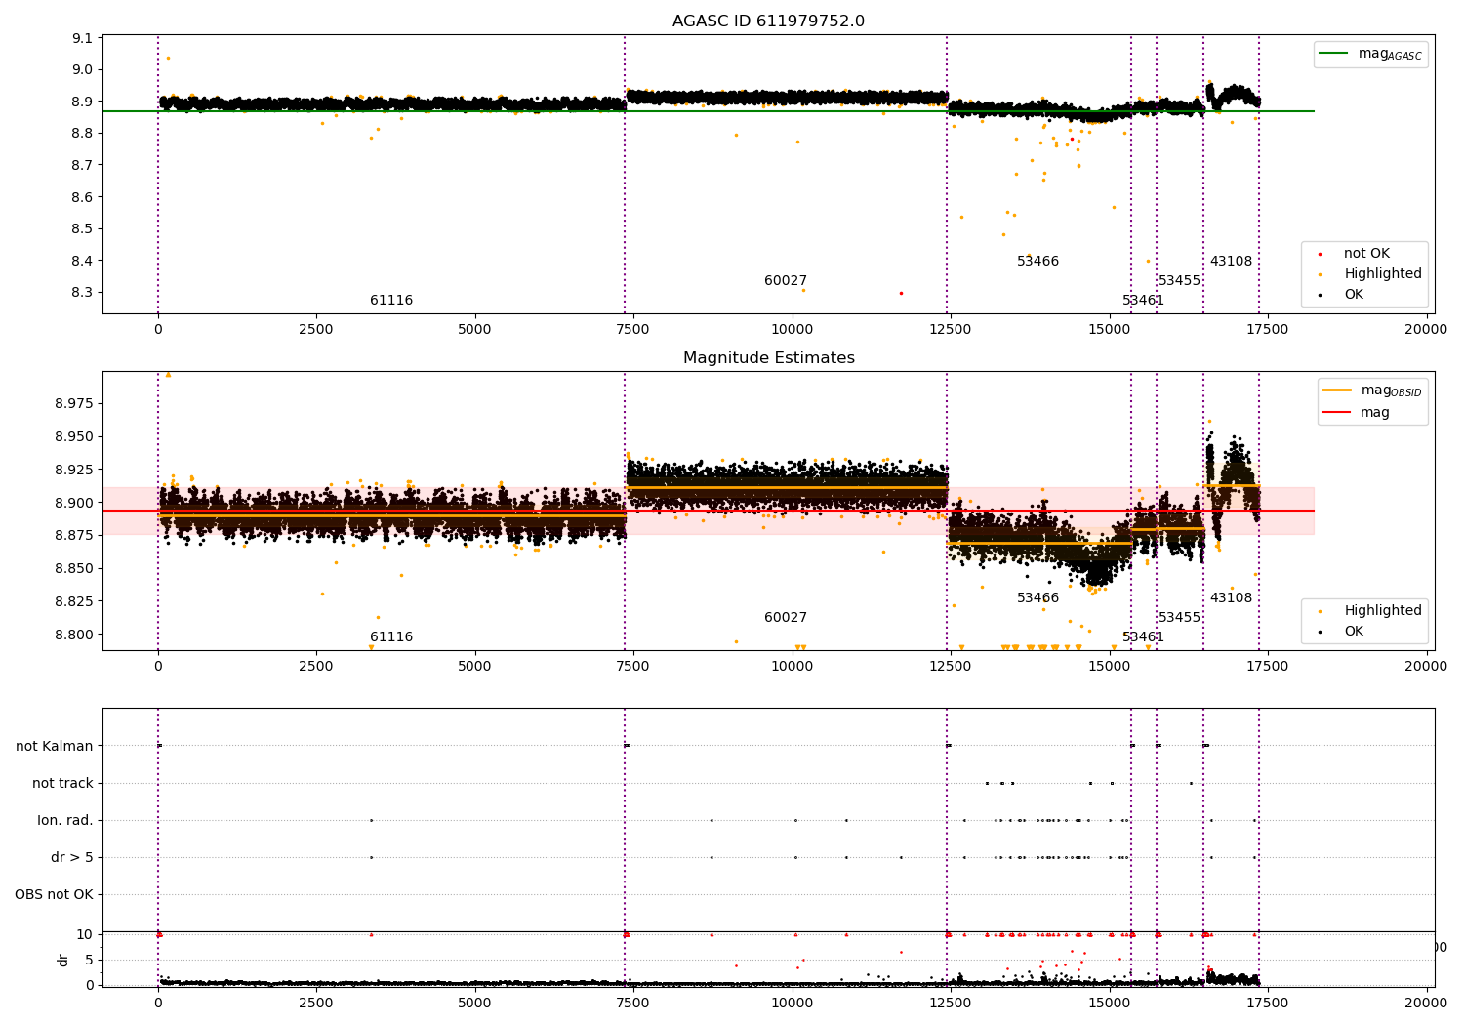Click x-axis tick 7500 under AGASC ID plot
Viewport: 1464px width, 1025px height.
point(633,330)
